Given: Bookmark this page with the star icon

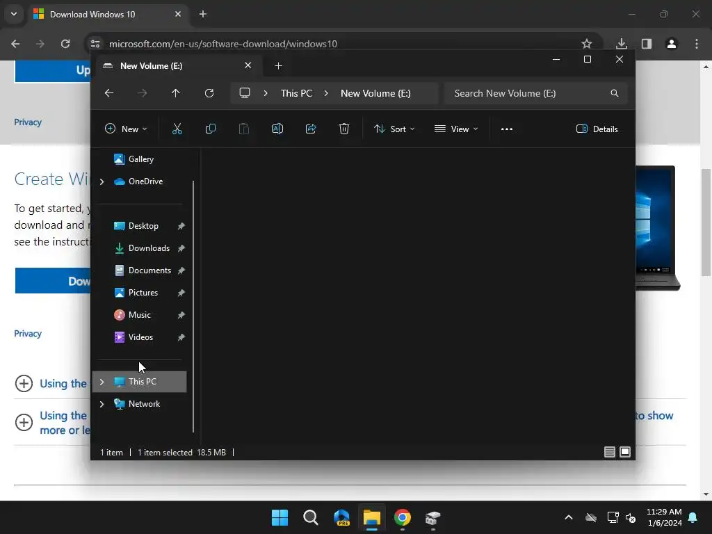Looking at the screenshot, I should tap(587, 44).
